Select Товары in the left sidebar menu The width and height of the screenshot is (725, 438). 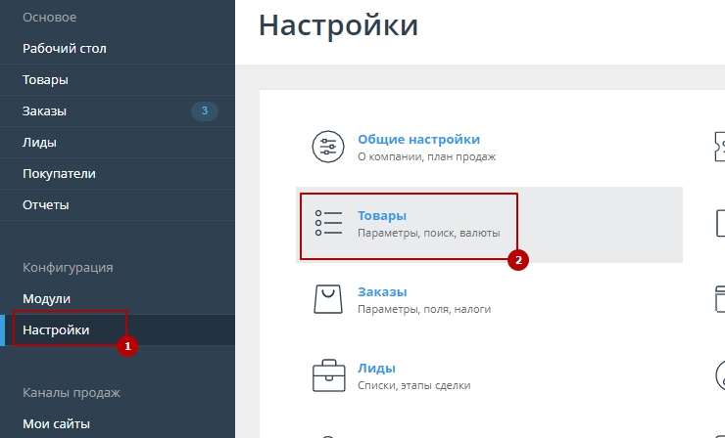point(45,79)
